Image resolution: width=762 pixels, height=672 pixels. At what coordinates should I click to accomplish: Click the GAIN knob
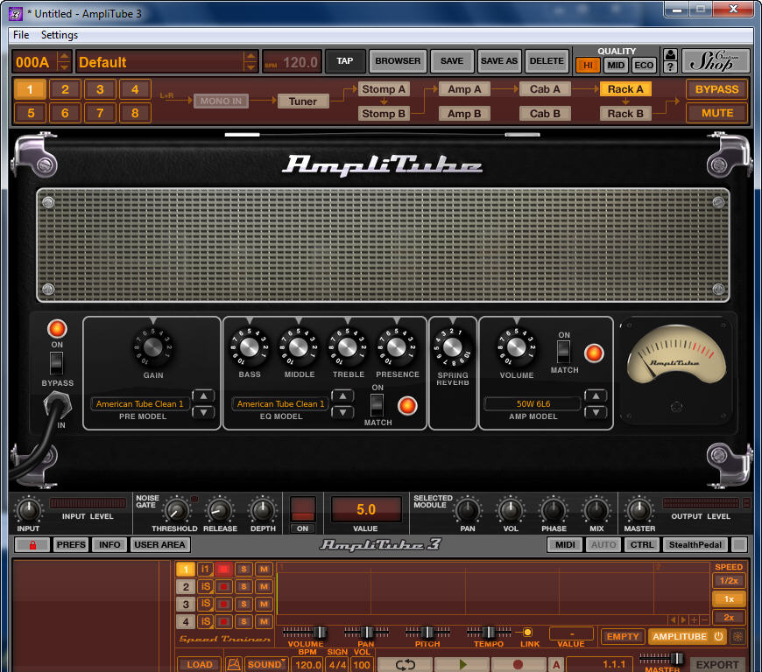click(153, 346)
